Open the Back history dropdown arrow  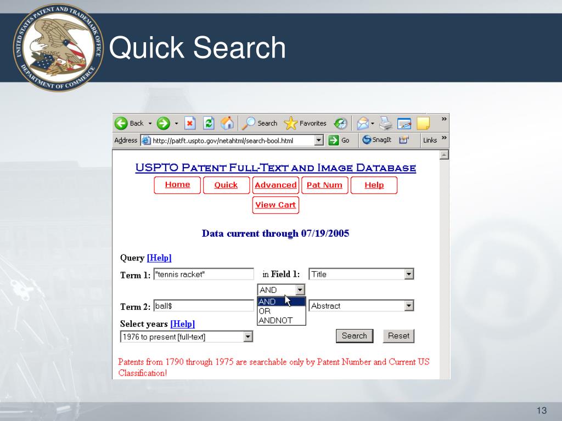[150, 123]
